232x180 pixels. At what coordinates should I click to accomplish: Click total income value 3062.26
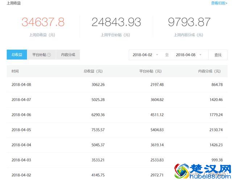[98, 84]
